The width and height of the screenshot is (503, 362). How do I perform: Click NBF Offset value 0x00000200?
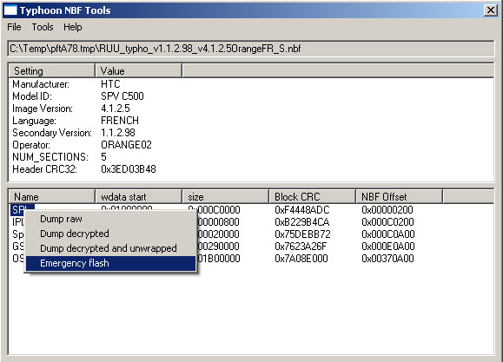[x=387, y=210]
